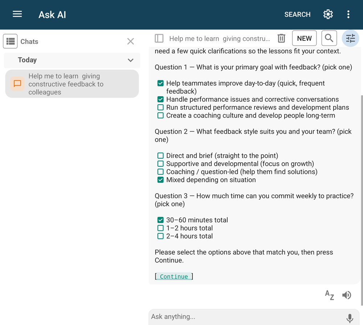Viewport: 363px width, 325px height.
Task: Check Run structured performance reviews
Action: (x=160, y=107)
